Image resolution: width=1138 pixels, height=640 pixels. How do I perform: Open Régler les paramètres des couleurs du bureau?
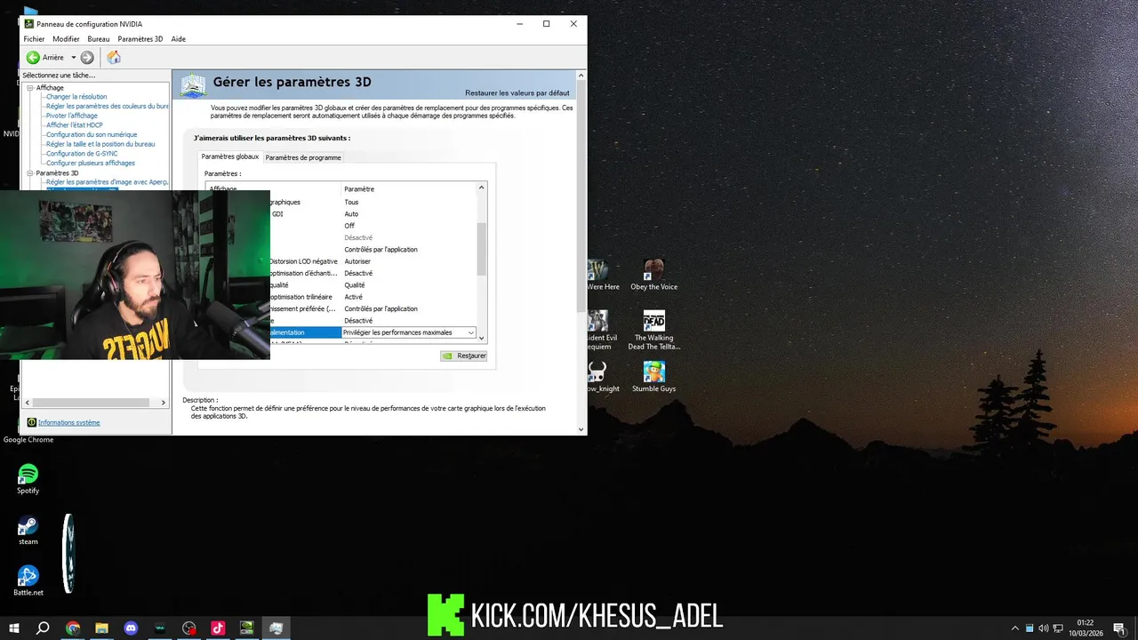pos(108,106)
